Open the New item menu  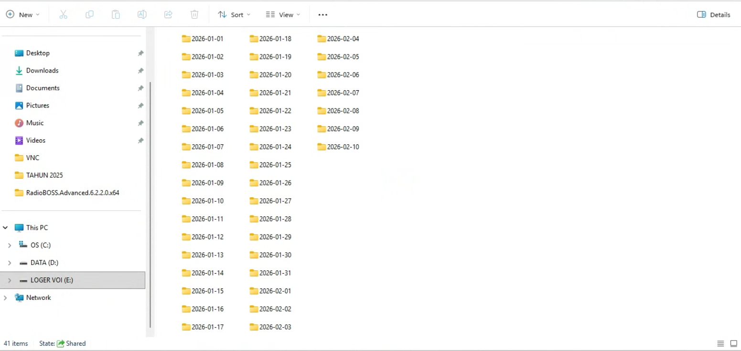[23, 15]
